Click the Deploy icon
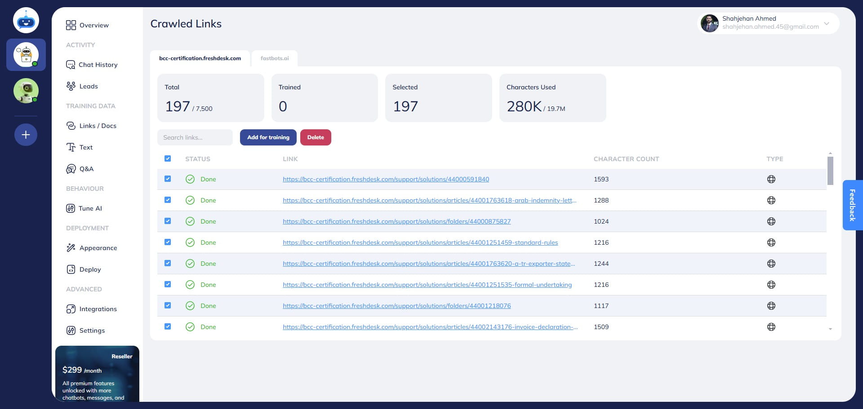 (71, 269)
